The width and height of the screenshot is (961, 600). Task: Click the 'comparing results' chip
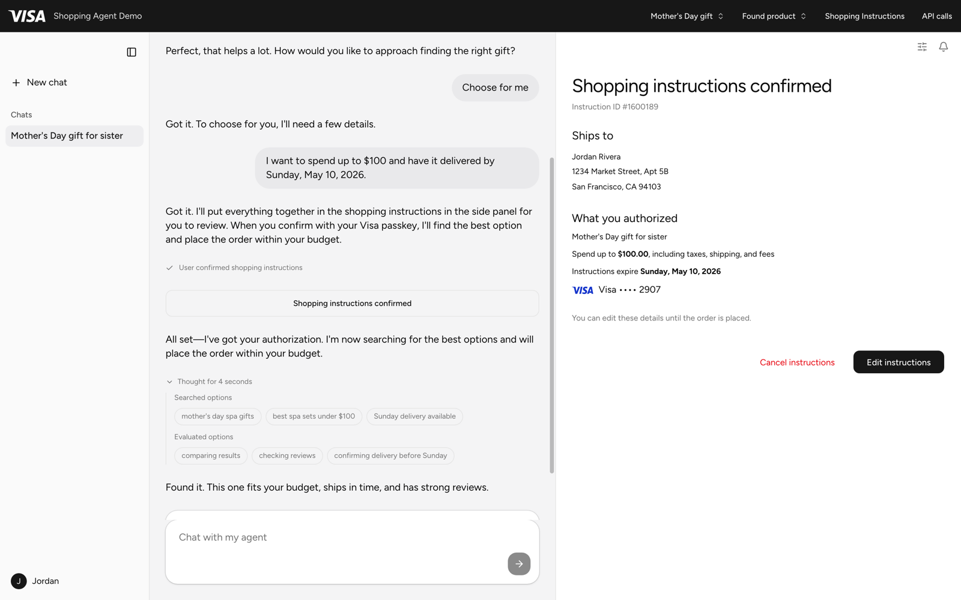point(211,456)
